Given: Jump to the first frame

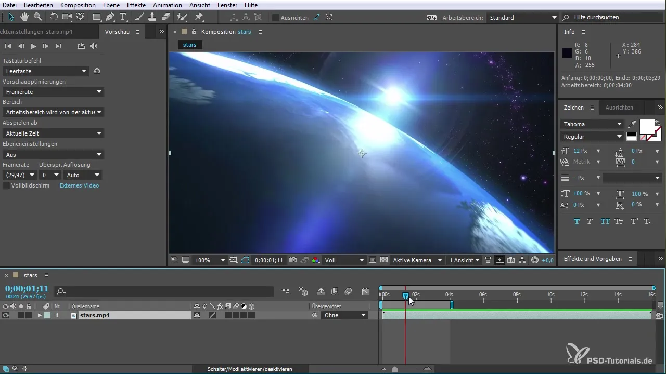Looking at the screenshot, I should pyautogui.click(x=8, y=46).
